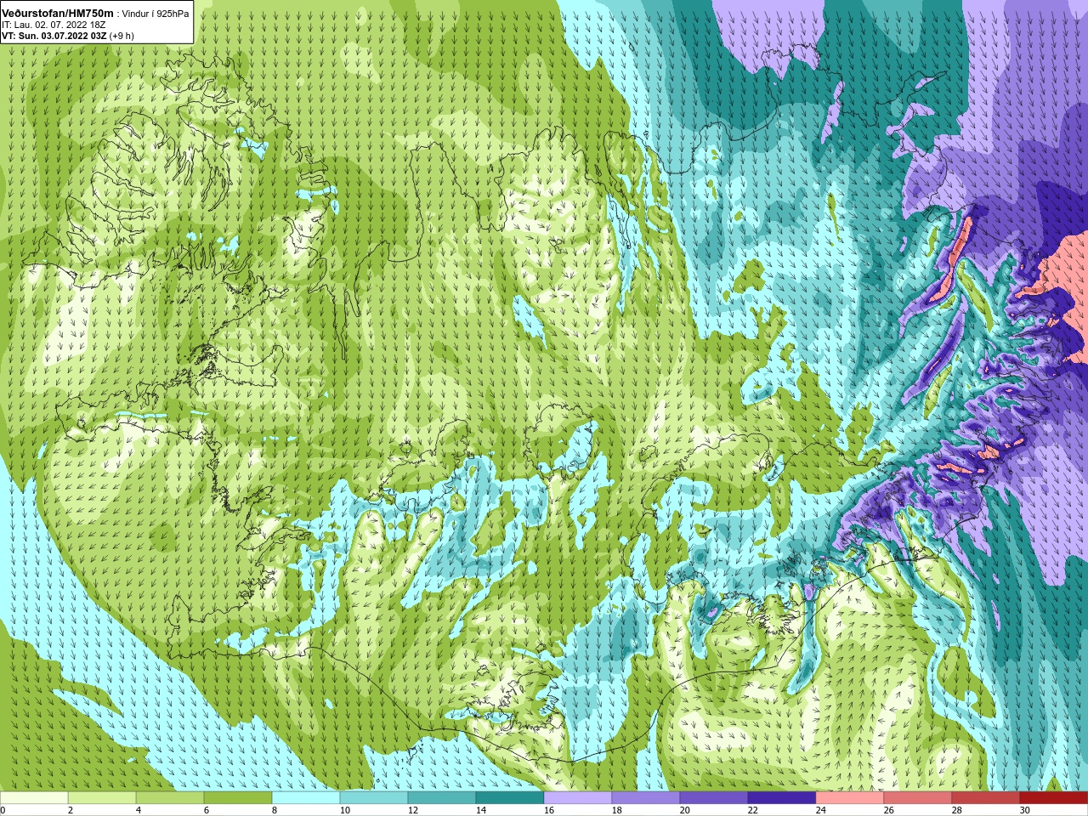Click the 16–18 lavender legend swatch

[x=578, y=797]
